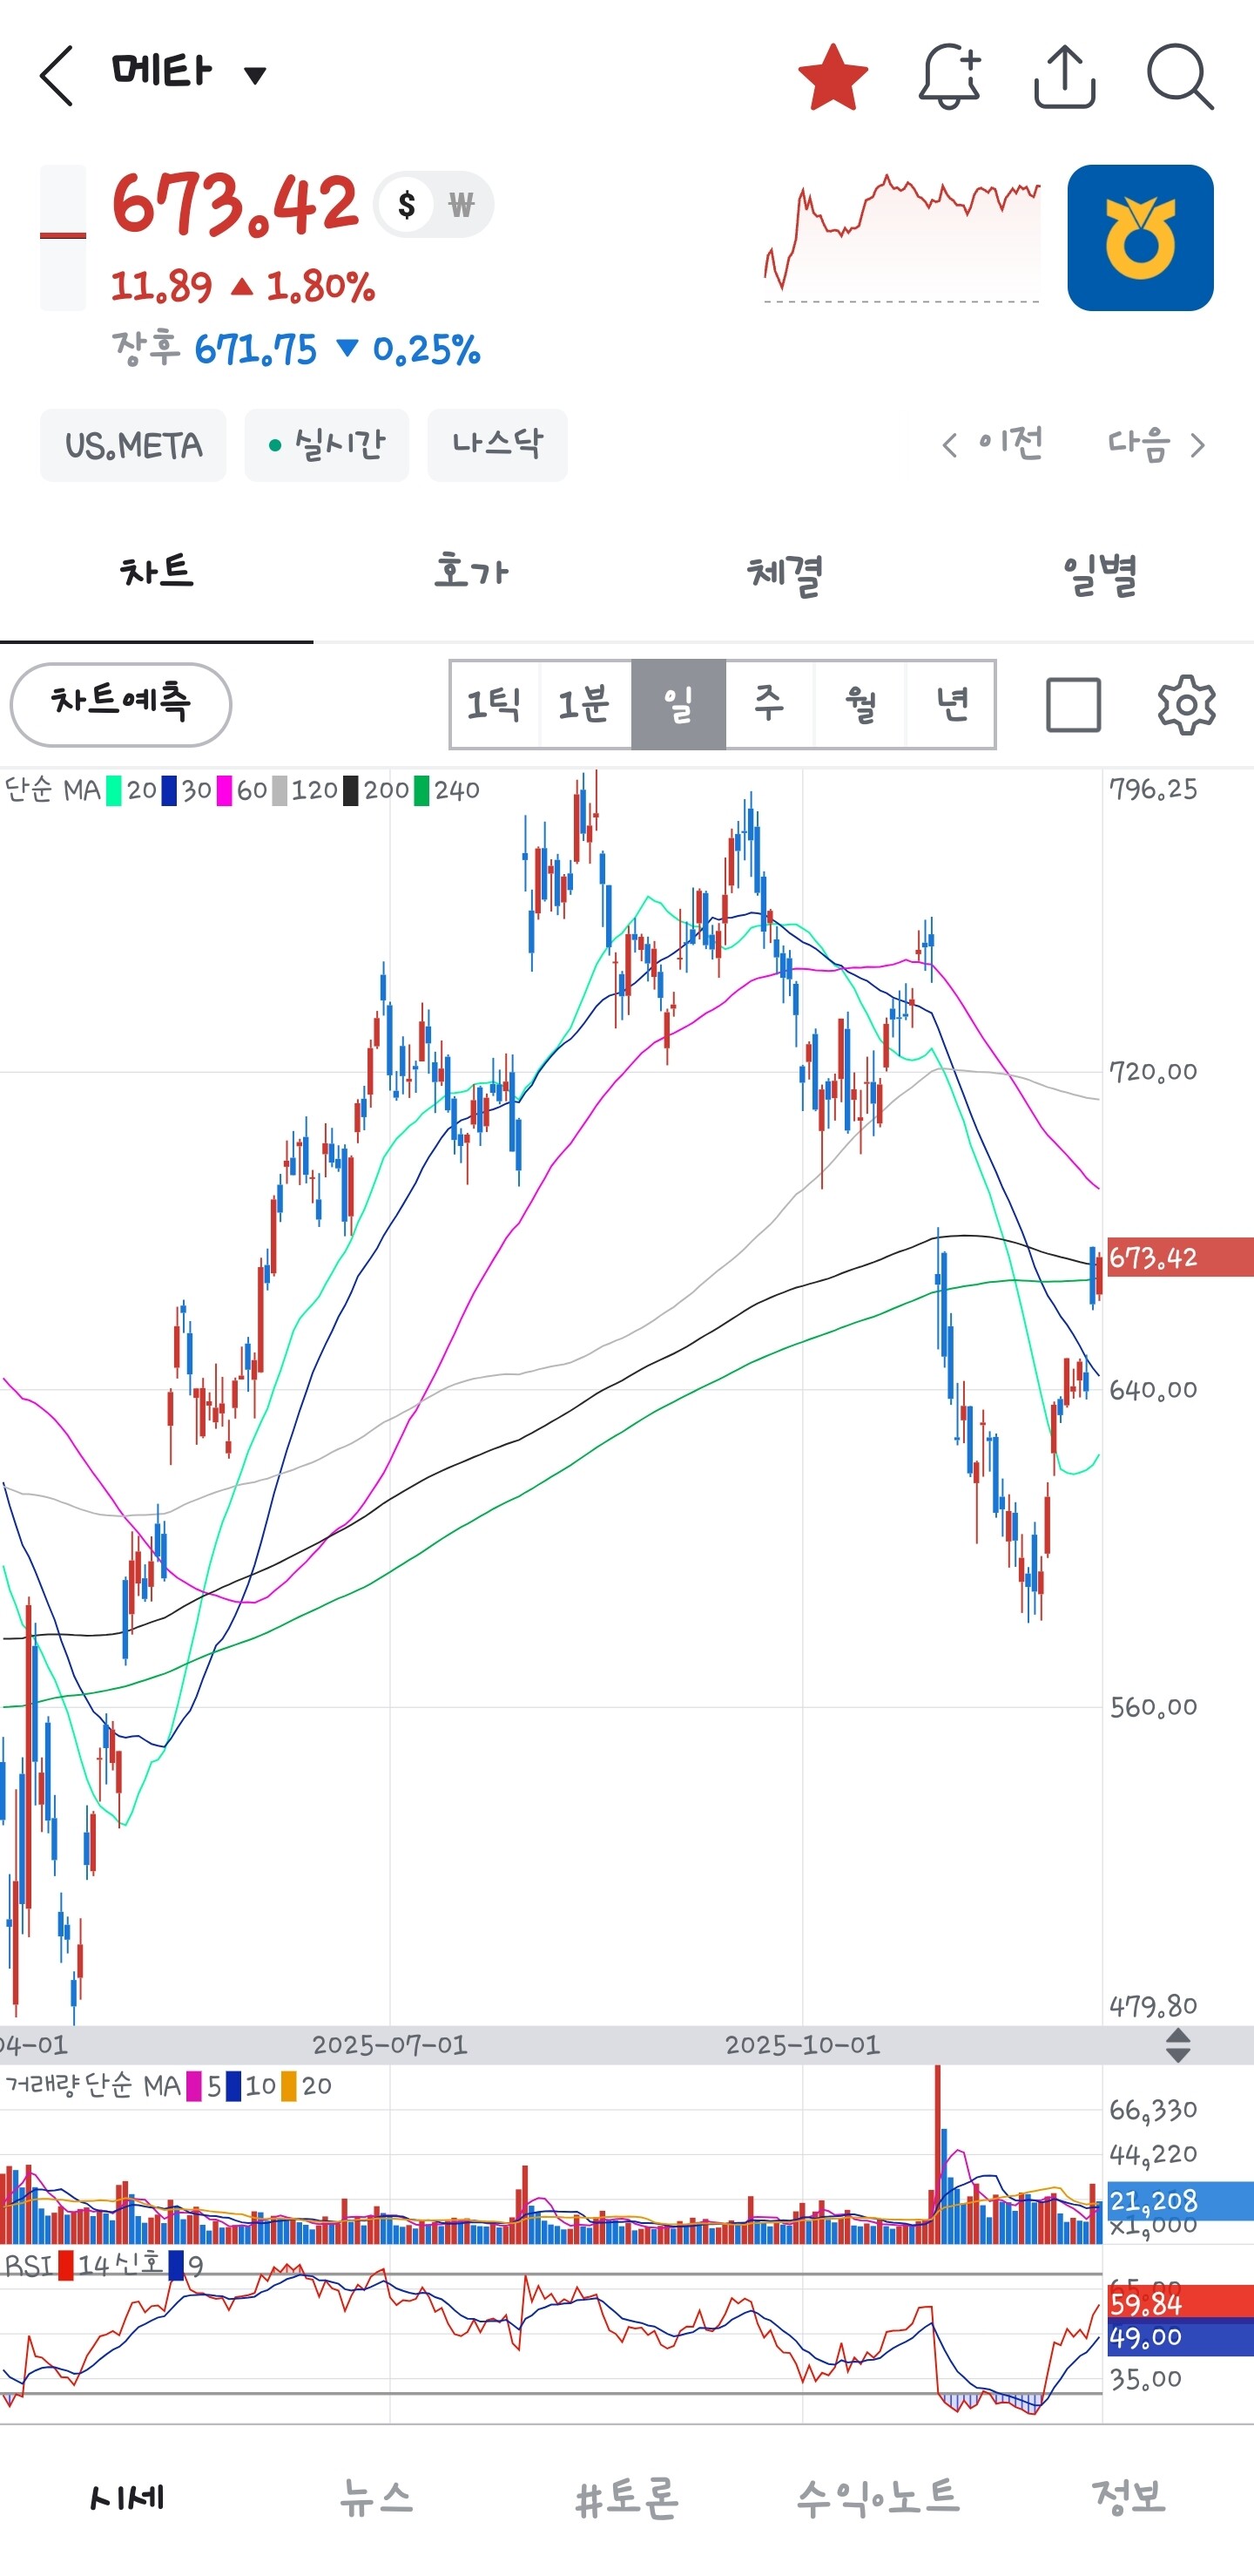Open the 수익노트 bottom tab
This screenshot has height=2576, width=1254.
pos(879,2498)
